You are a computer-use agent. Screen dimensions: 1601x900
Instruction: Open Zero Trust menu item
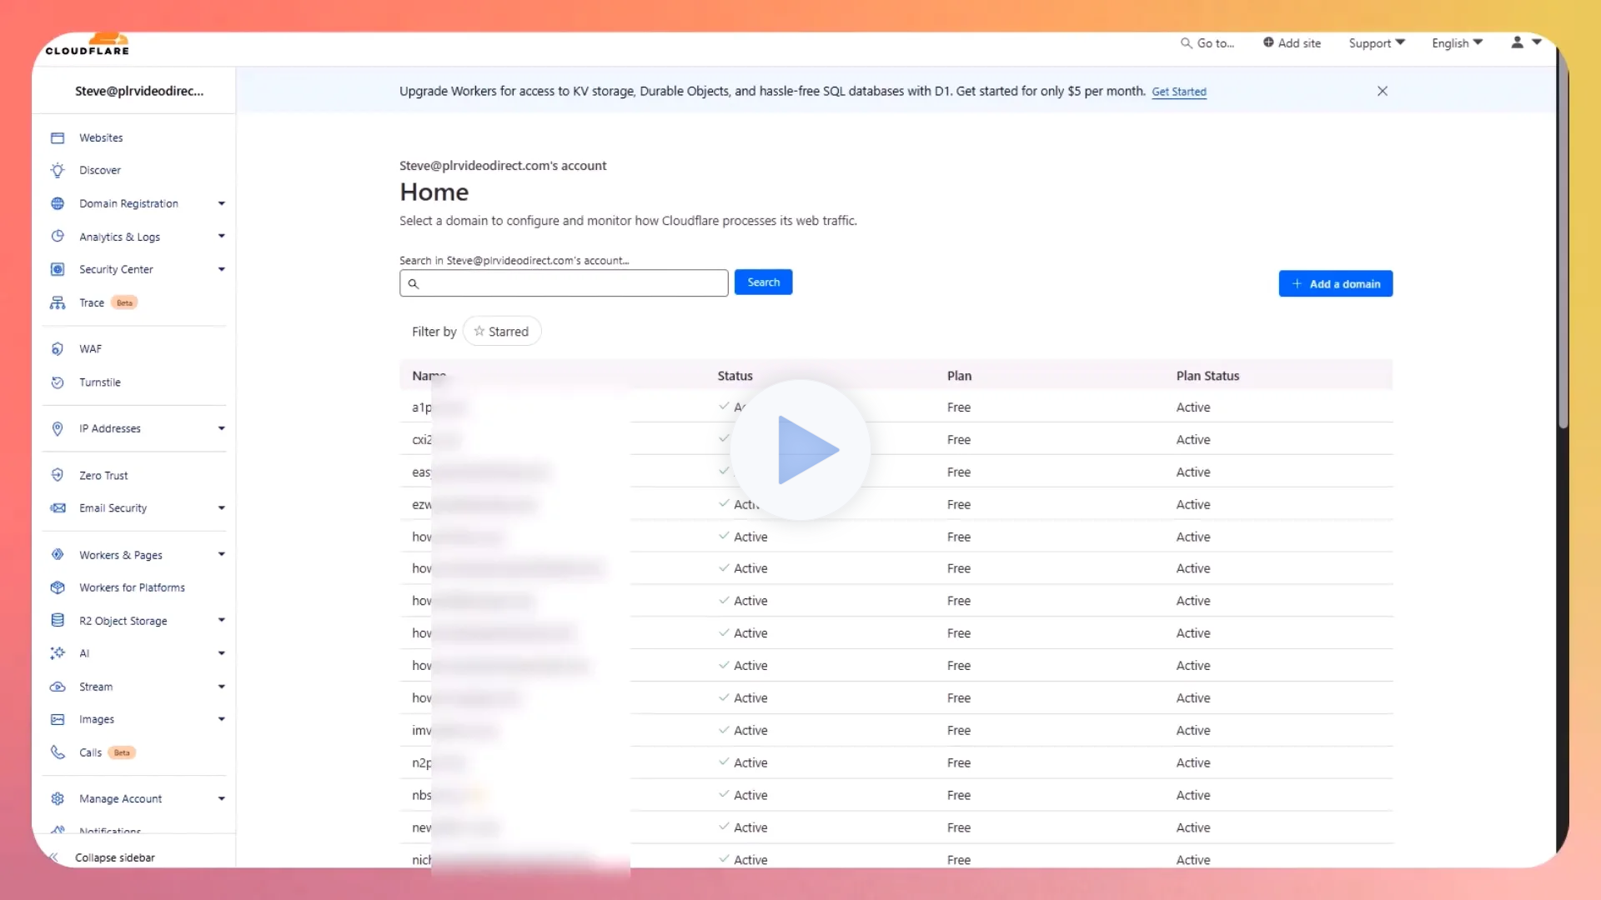pyautogui.click(x=103, y=475)
